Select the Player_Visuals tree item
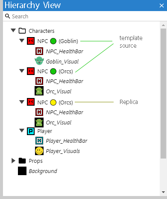Image resolution: width=167 pixels, height=199 pixels. click(x=58, y=151)
